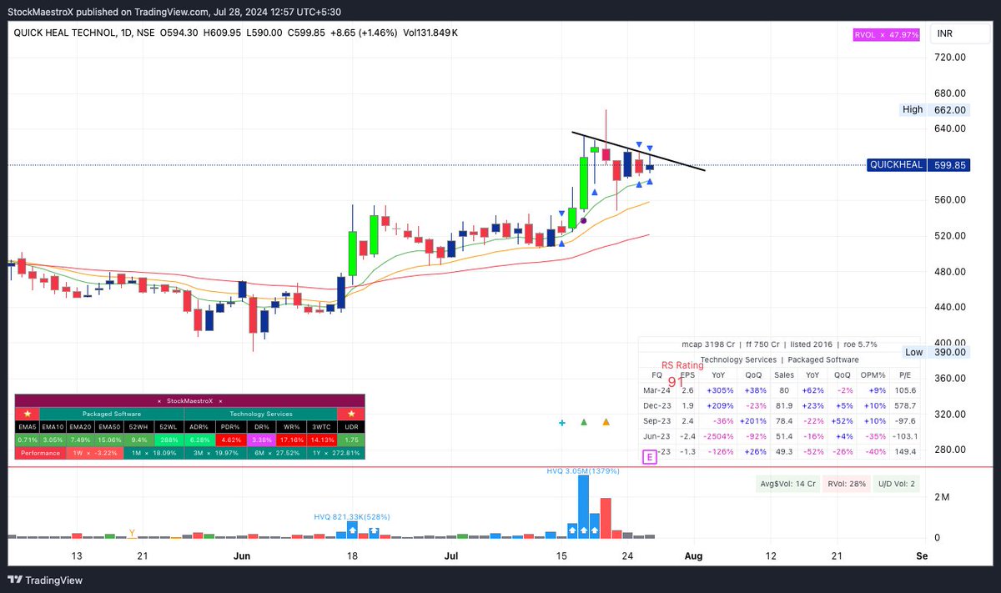Click the Mar-24 quarter row label
Image resolution: width=1001 pixels, height=593 pixels.
[656, 390]
